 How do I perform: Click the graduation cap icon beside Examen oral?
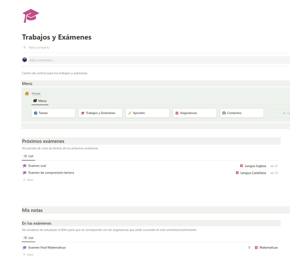tap(25, 166)
